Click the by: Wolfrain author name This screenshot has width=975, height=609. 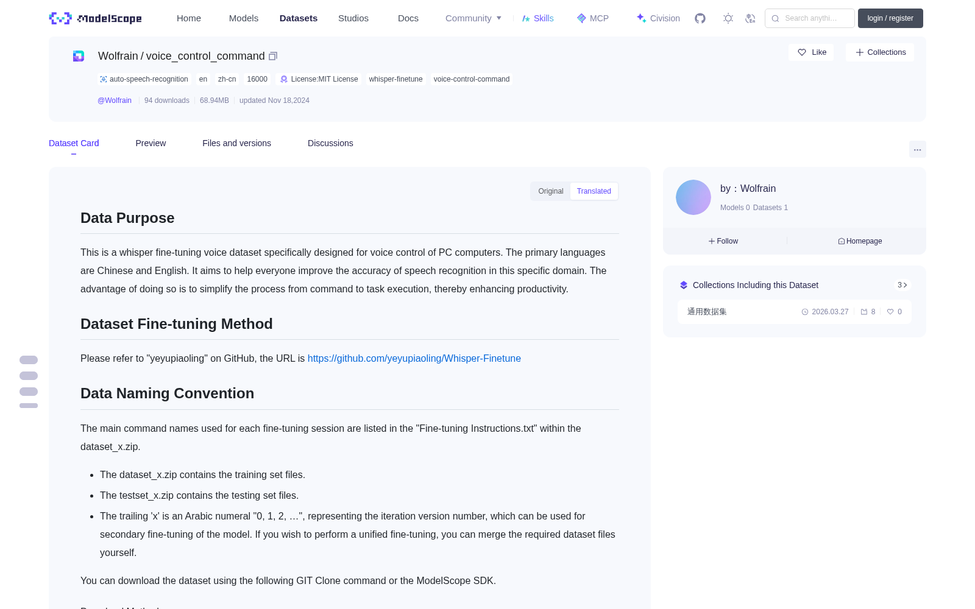click(x=748, y=189)
